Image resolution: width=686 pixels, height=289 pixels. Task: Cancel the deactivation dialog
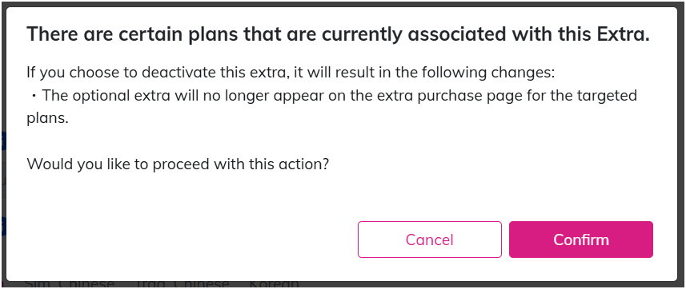[430, 240]
